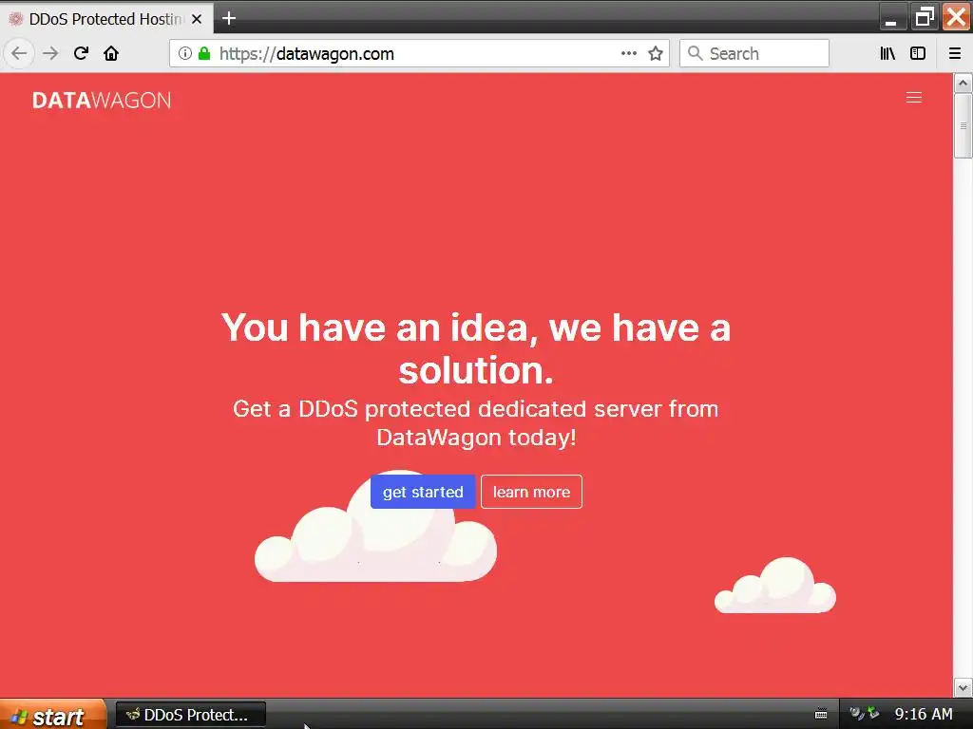Screen dimensions: 973x729
Task: Click the learn more button
Action: (x=531, y=492)
